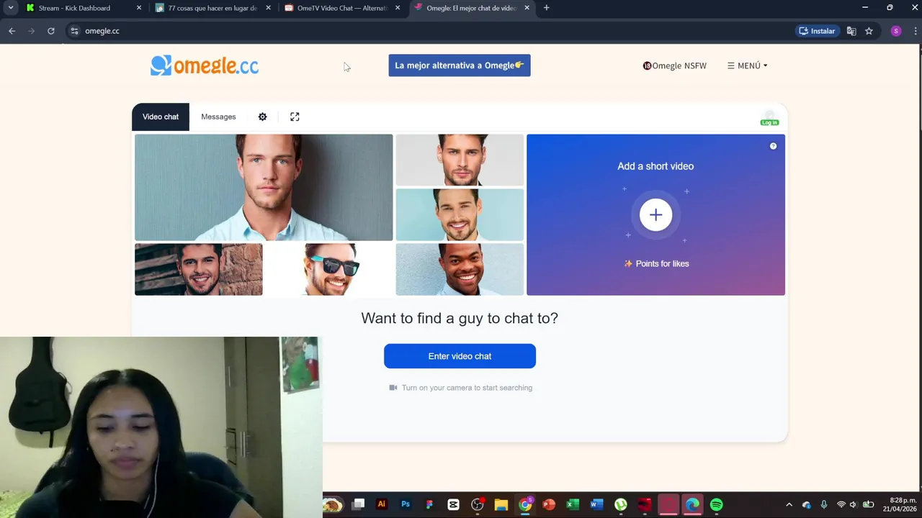This screenshot has width=922, height=518.
Task: Switch to the 77 cosas que hacer tab
Action: pos(212,8)
